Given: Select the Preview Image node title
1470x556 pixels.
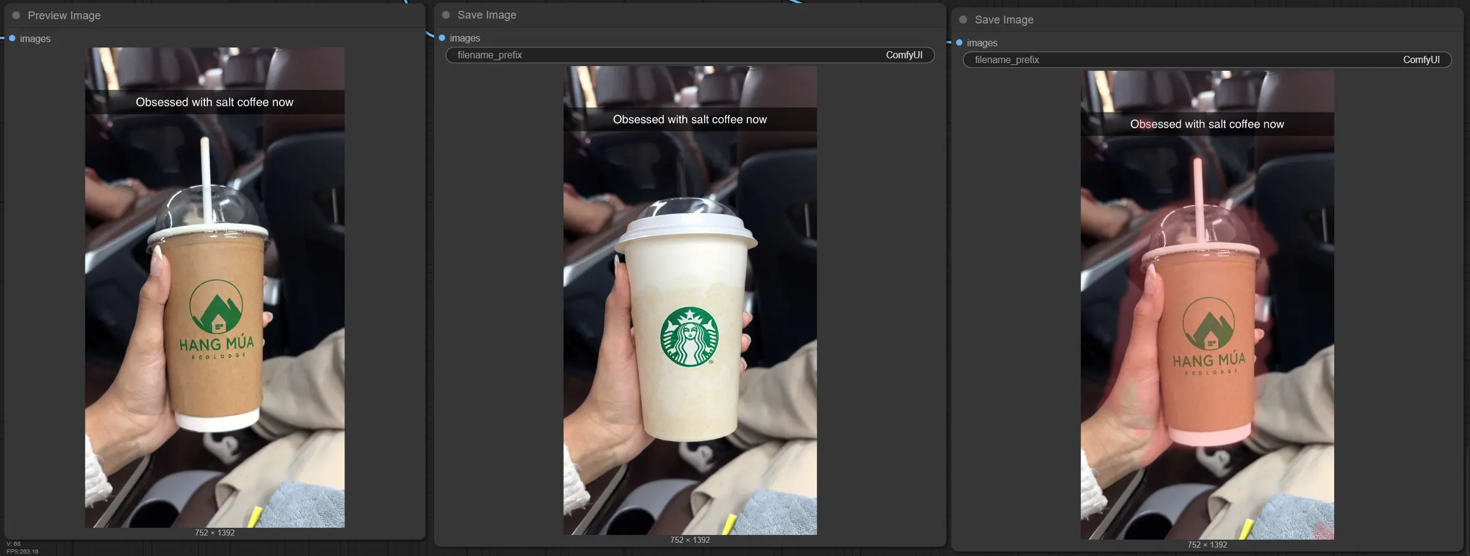Looking at the screenshot, I should coord(64,16).
